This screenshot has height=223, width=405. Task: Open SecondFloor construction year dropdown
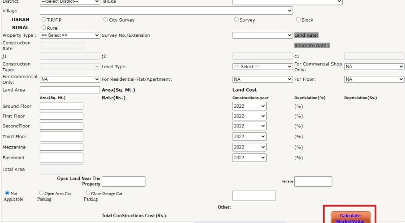(249, 126)
